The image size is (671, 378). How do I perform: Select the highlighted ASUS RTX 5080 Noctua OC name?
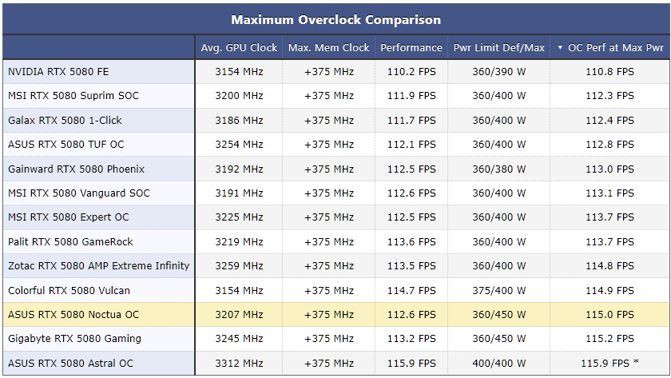pos(73,315)
